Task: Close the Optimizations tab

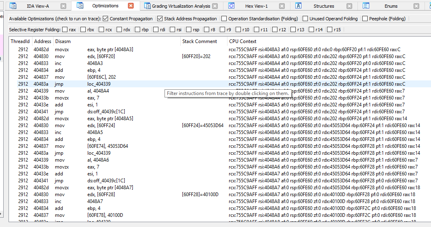Action: point(131,6)
